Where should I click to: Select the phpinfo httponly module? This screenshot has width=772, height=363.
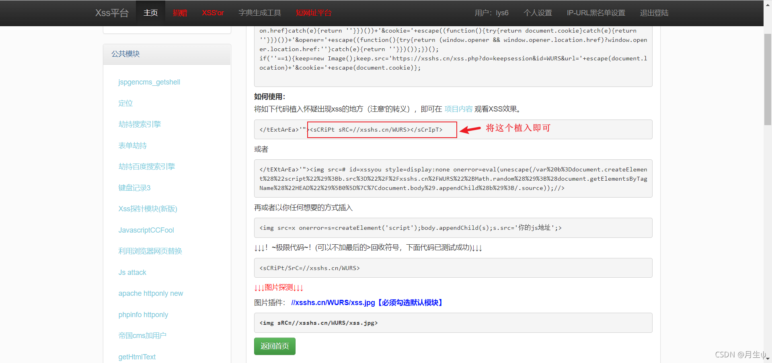(x=143, y=315)
